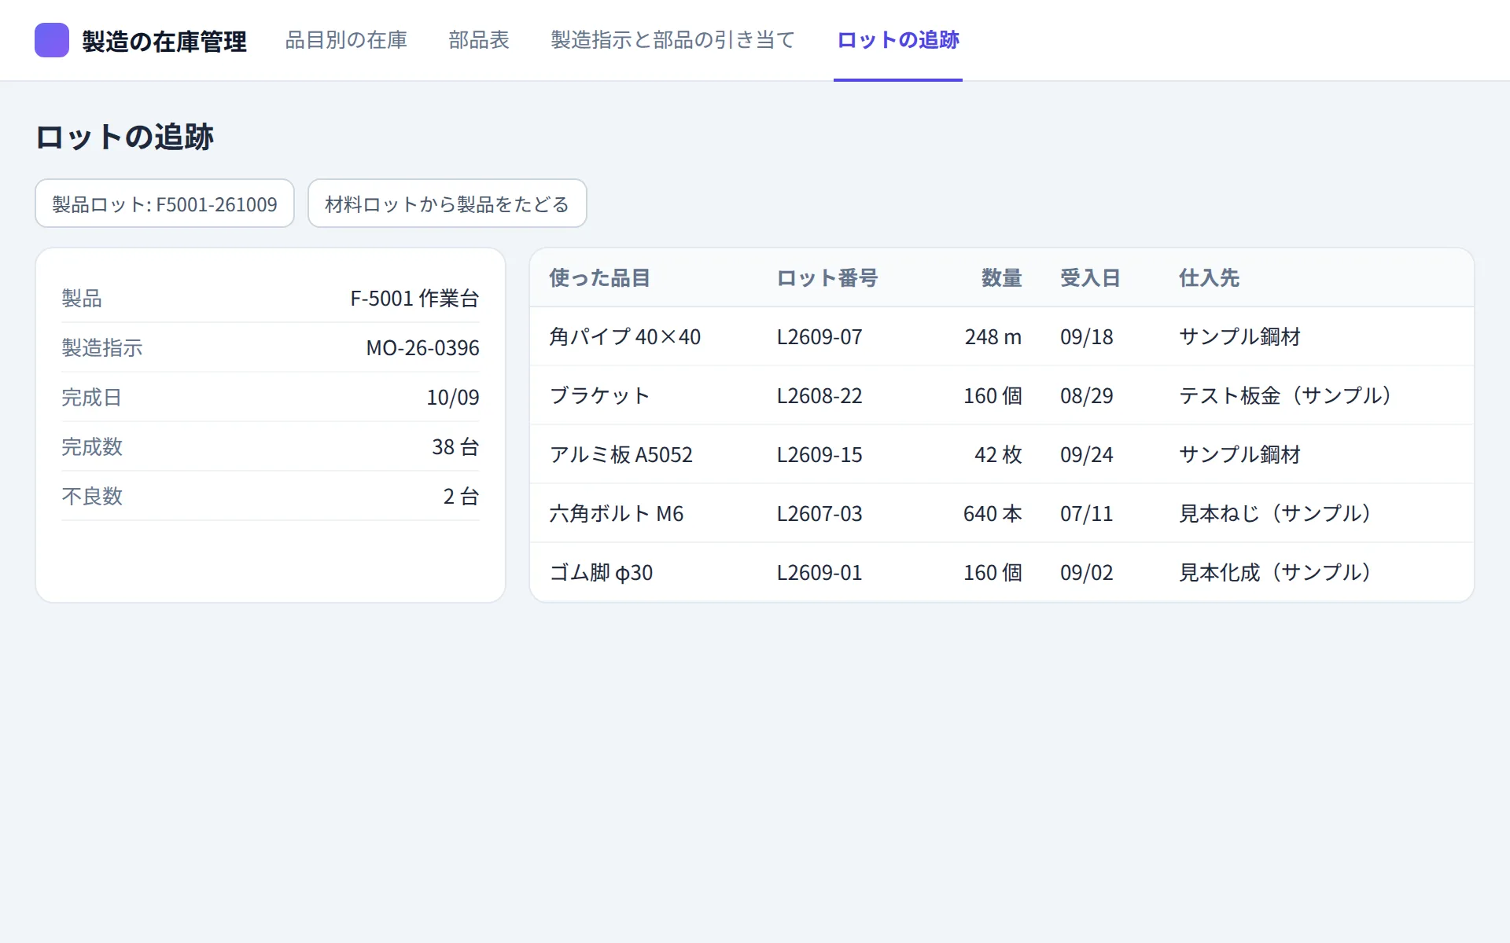This screenshot has height=943, width=1510.
Task: Select the ロットの追跡 tab
Action: click(898, 40)
